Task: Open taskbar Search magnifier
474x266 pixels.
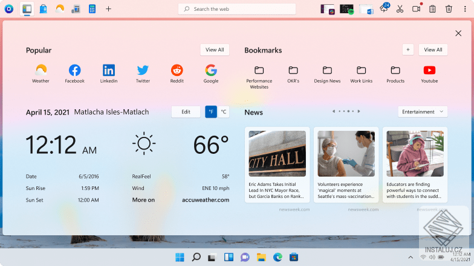Action: point(196,257)
